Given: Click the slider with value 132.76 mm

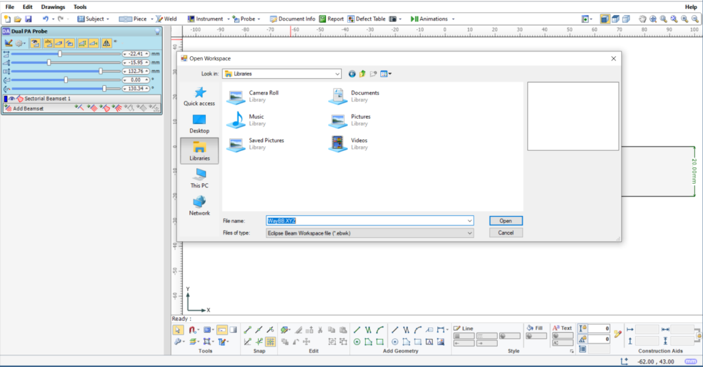Looking at the screenshot, I should (x=66, y=71).
